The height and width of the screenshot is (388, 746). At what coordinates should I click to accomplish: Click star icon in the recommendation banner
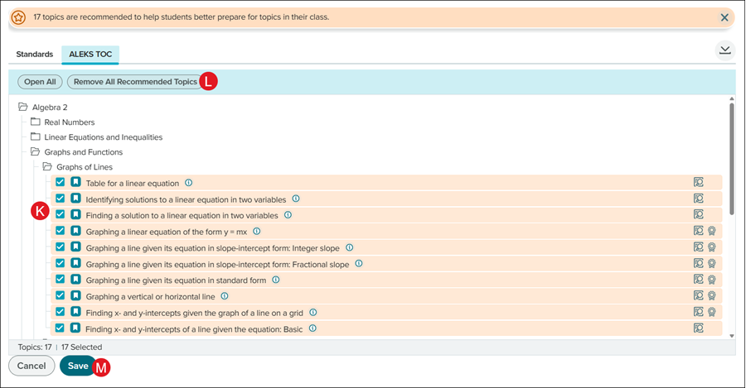tap(18, 17)
